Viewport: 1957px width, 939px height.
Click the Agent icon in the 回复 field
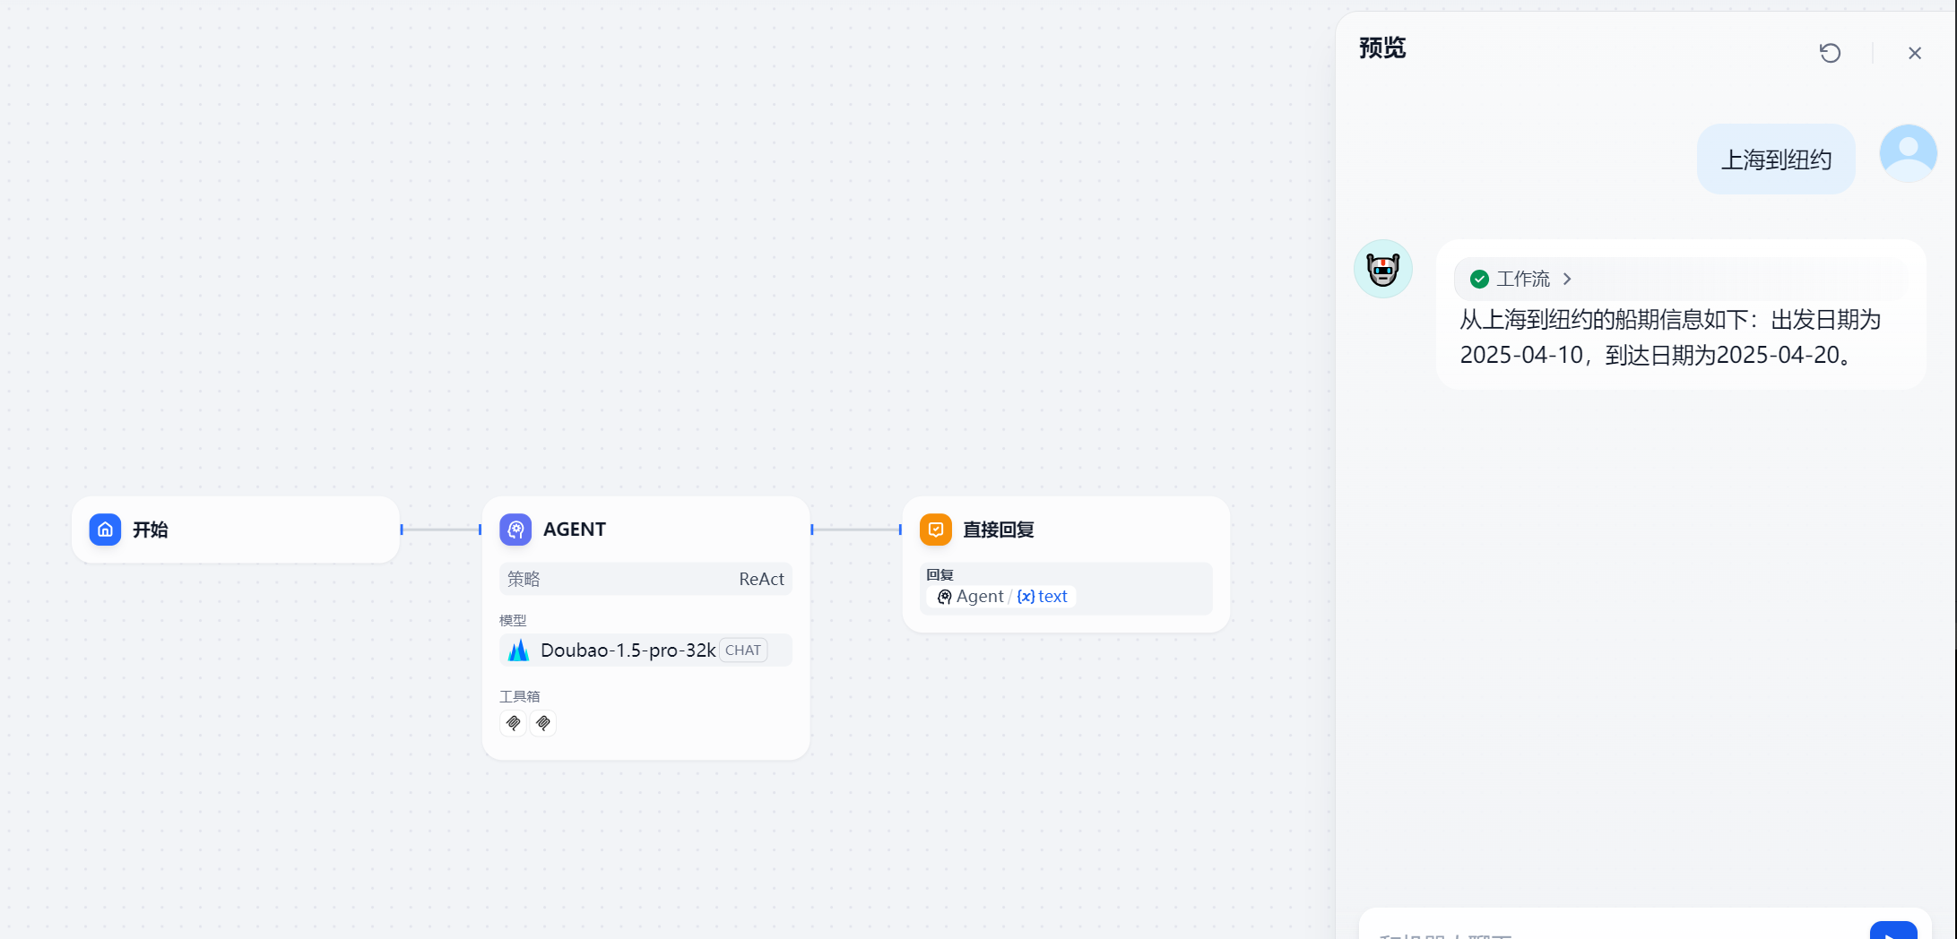(945, 597)
